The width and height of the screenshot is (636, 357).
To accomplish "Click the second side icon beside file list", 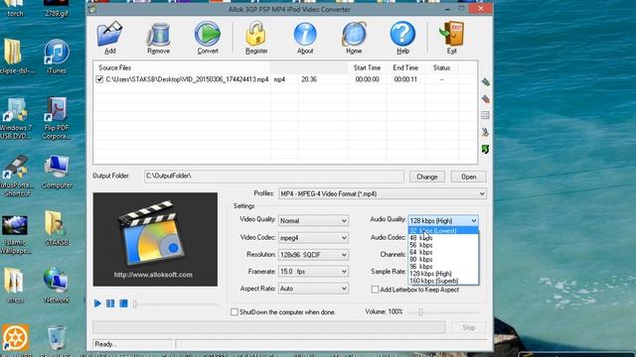I will point(485,99).
